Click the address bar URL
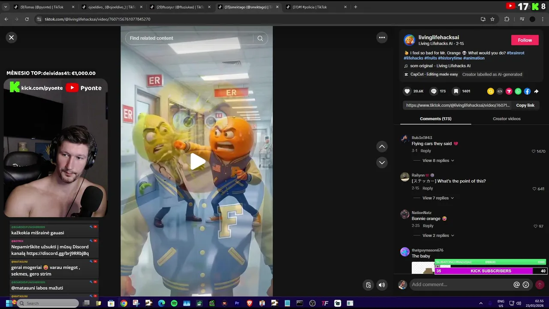The height and width of the screenshot is (309, 549). click(x=97, y=19)
